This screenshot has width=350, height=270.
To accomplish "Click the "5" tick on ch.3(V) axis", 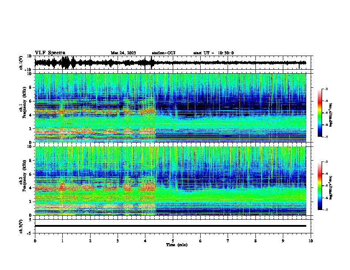I will 31,220.
